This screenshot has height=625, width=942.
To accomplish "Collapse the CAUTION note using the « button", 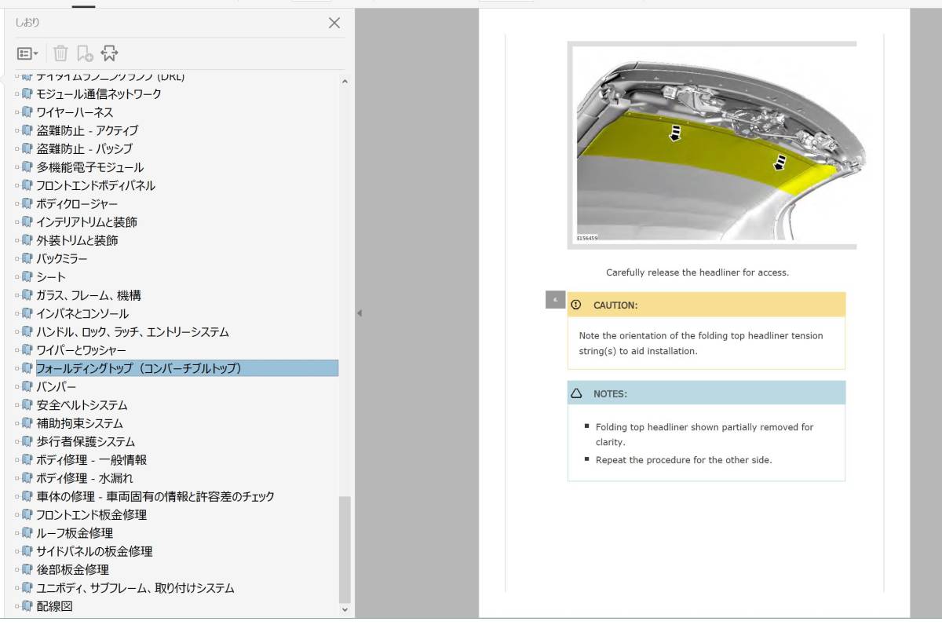I will (555, 299).
